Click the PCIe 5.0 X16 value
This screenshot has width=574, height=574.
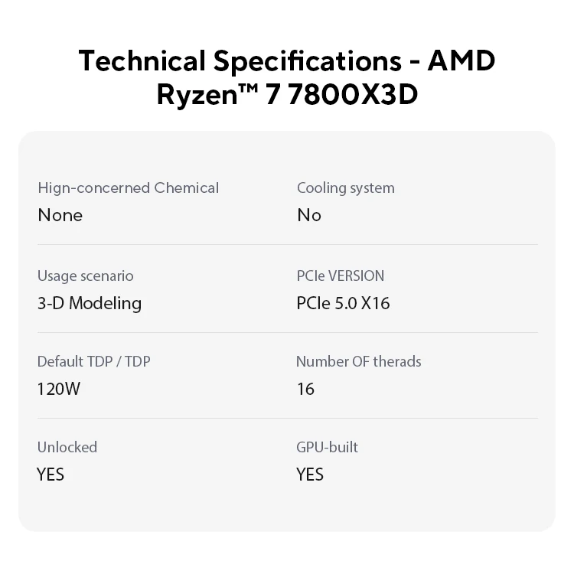point(343,303)
